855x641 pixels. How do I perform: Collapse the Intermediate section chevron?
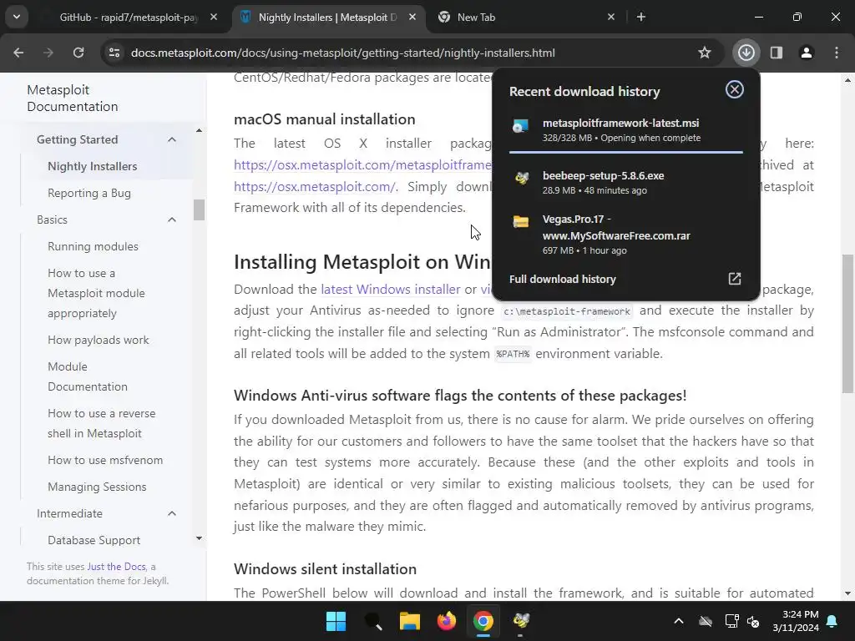click(x=172, y=513)
